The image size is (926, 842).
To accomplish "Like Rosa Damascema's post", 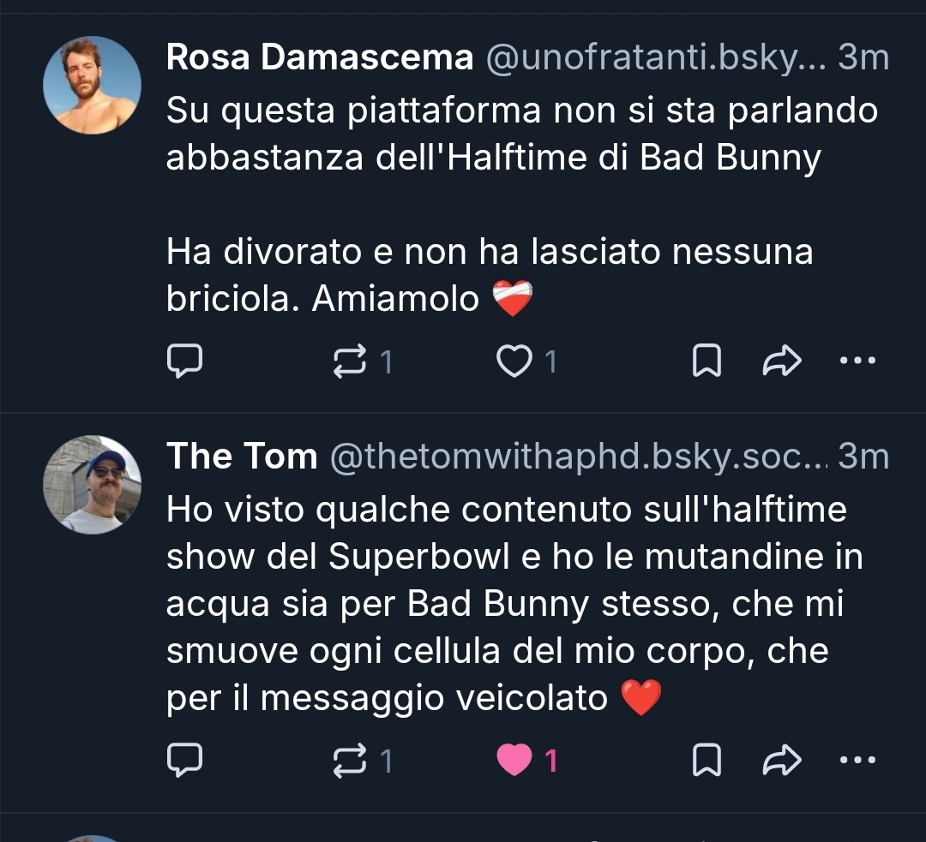I will [x=514, y=362].
